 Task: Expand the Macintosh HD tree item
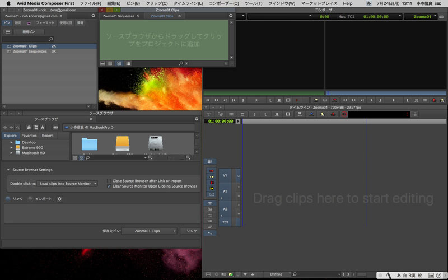click(x=11, y=152)
